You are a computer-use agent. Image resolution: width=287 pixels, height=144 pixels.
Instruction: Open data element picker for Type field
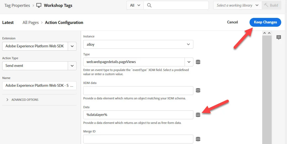pyautogui.click(x=198, y=62)
